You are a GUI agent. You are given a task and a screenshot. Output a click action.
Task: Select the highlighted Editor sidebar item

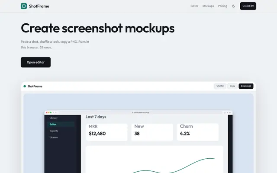coord(61,124)
